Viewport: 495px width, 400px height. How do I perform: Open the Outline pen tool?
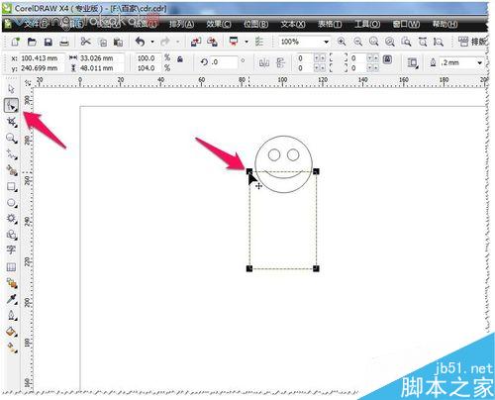12,315
